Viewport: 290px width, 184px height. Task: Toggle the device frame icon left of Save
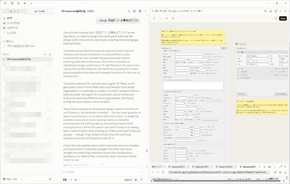tap(276, 18)
